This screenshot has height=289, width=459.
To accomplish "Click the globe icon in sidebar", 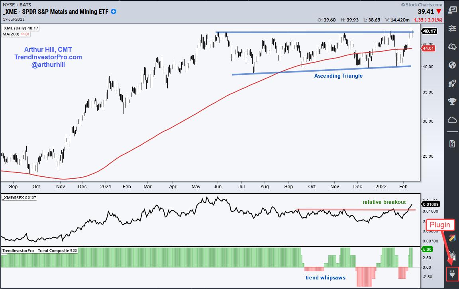I will (452, 65).
